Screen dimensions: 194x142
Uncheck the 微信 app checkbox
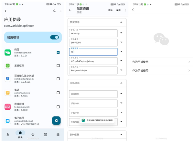pos(58,52)
